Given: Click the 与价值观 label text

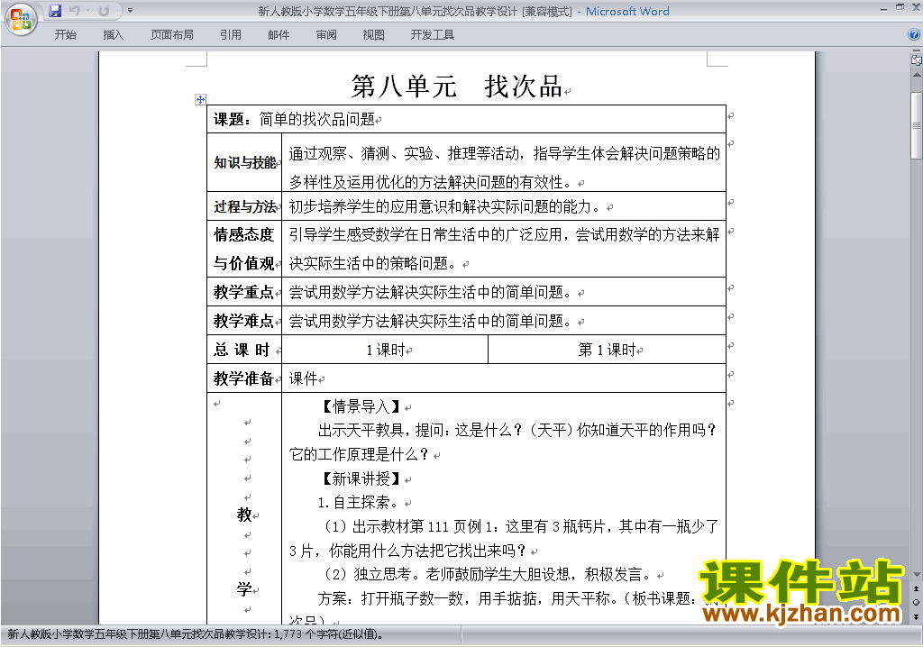Looking at the screenshot, I should point(243,263).
